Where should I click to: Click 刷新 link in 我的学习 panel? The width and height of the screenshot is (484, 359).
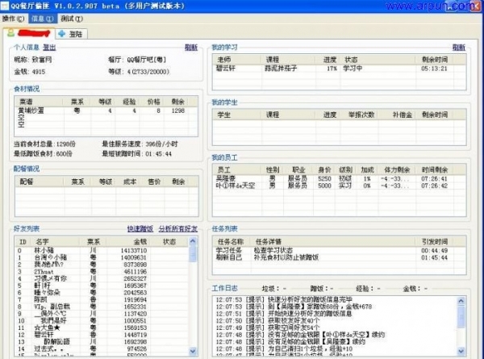(x=459, y=48)
